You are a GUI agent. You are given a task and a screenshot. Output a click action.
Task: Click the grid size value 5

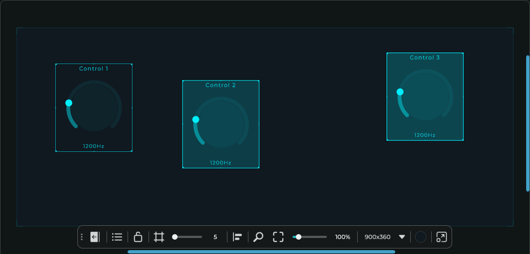(x=215, y=237)
